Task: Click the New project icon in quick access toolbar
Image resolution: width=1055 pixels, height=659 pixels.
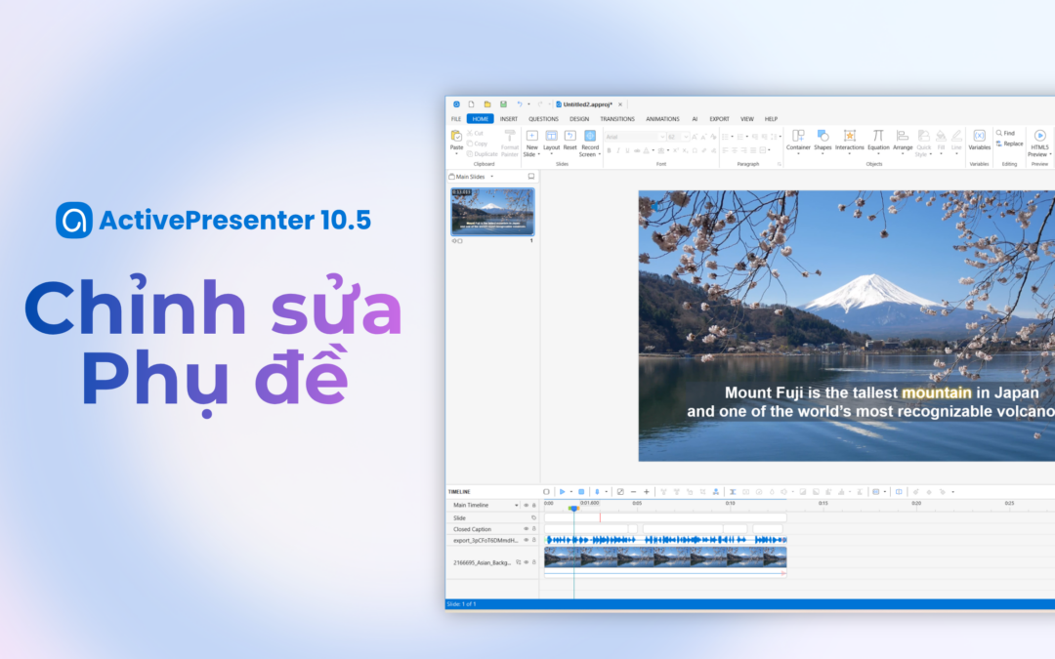Action: click(x=471, y=104)
